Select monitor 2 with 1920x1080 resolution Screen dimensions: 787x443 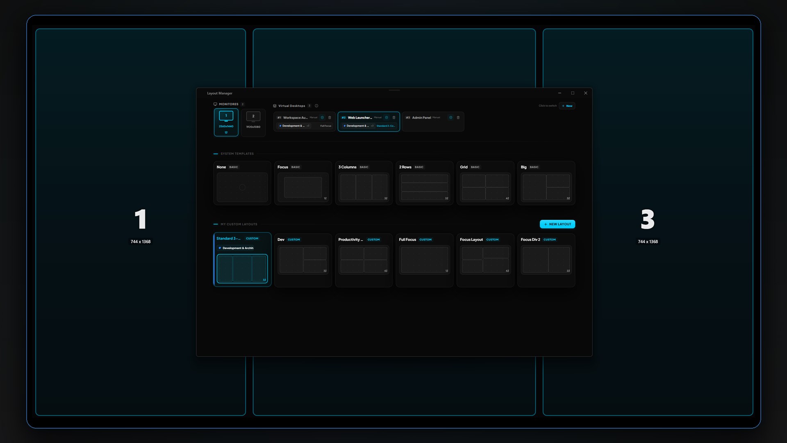[x=253, y=122]
